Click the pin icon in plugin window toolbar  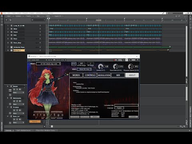pyautogui.click(x=138, y=60)
